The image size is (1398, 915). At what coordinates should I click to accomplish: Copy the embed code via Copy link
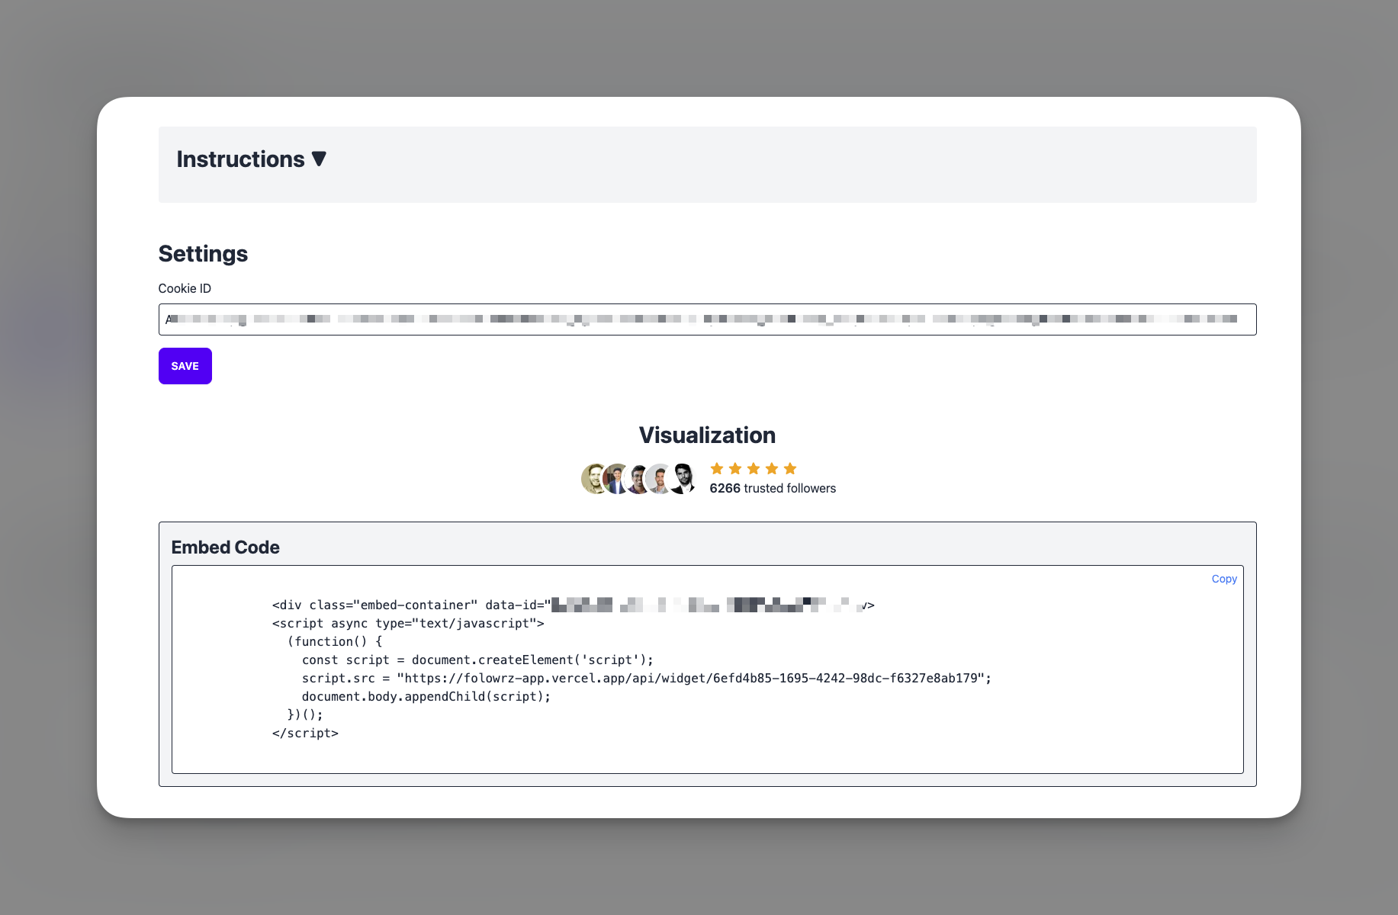1224,579
